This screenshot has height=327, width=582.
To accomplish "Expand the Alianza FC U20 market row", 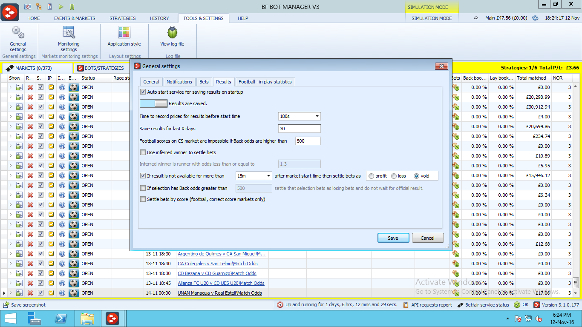I will [11, 283].
